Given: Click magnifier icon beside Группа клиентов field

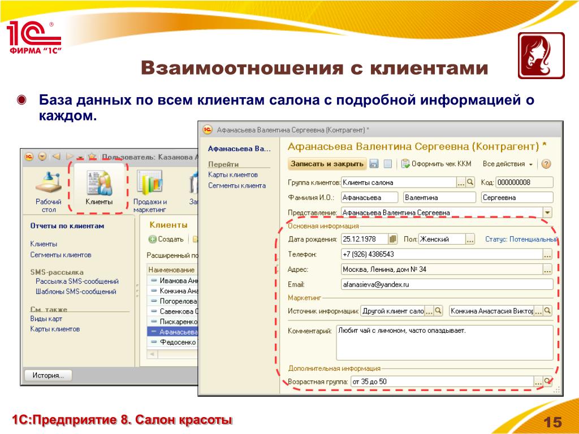Looking at the screenshot, I should [470, 182].
